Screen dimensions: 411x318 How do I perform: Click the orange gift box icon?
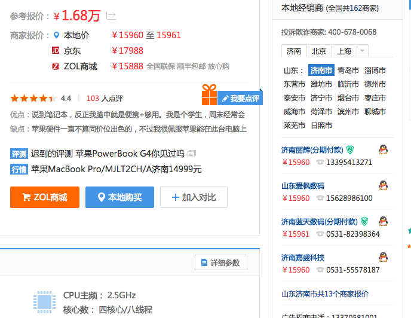[209, 94]
